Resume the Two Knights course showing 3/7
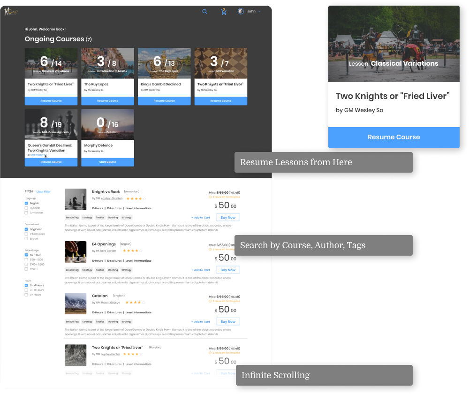Screen dimensions: 469x395 pyautogui.click(x=221, y=101)
